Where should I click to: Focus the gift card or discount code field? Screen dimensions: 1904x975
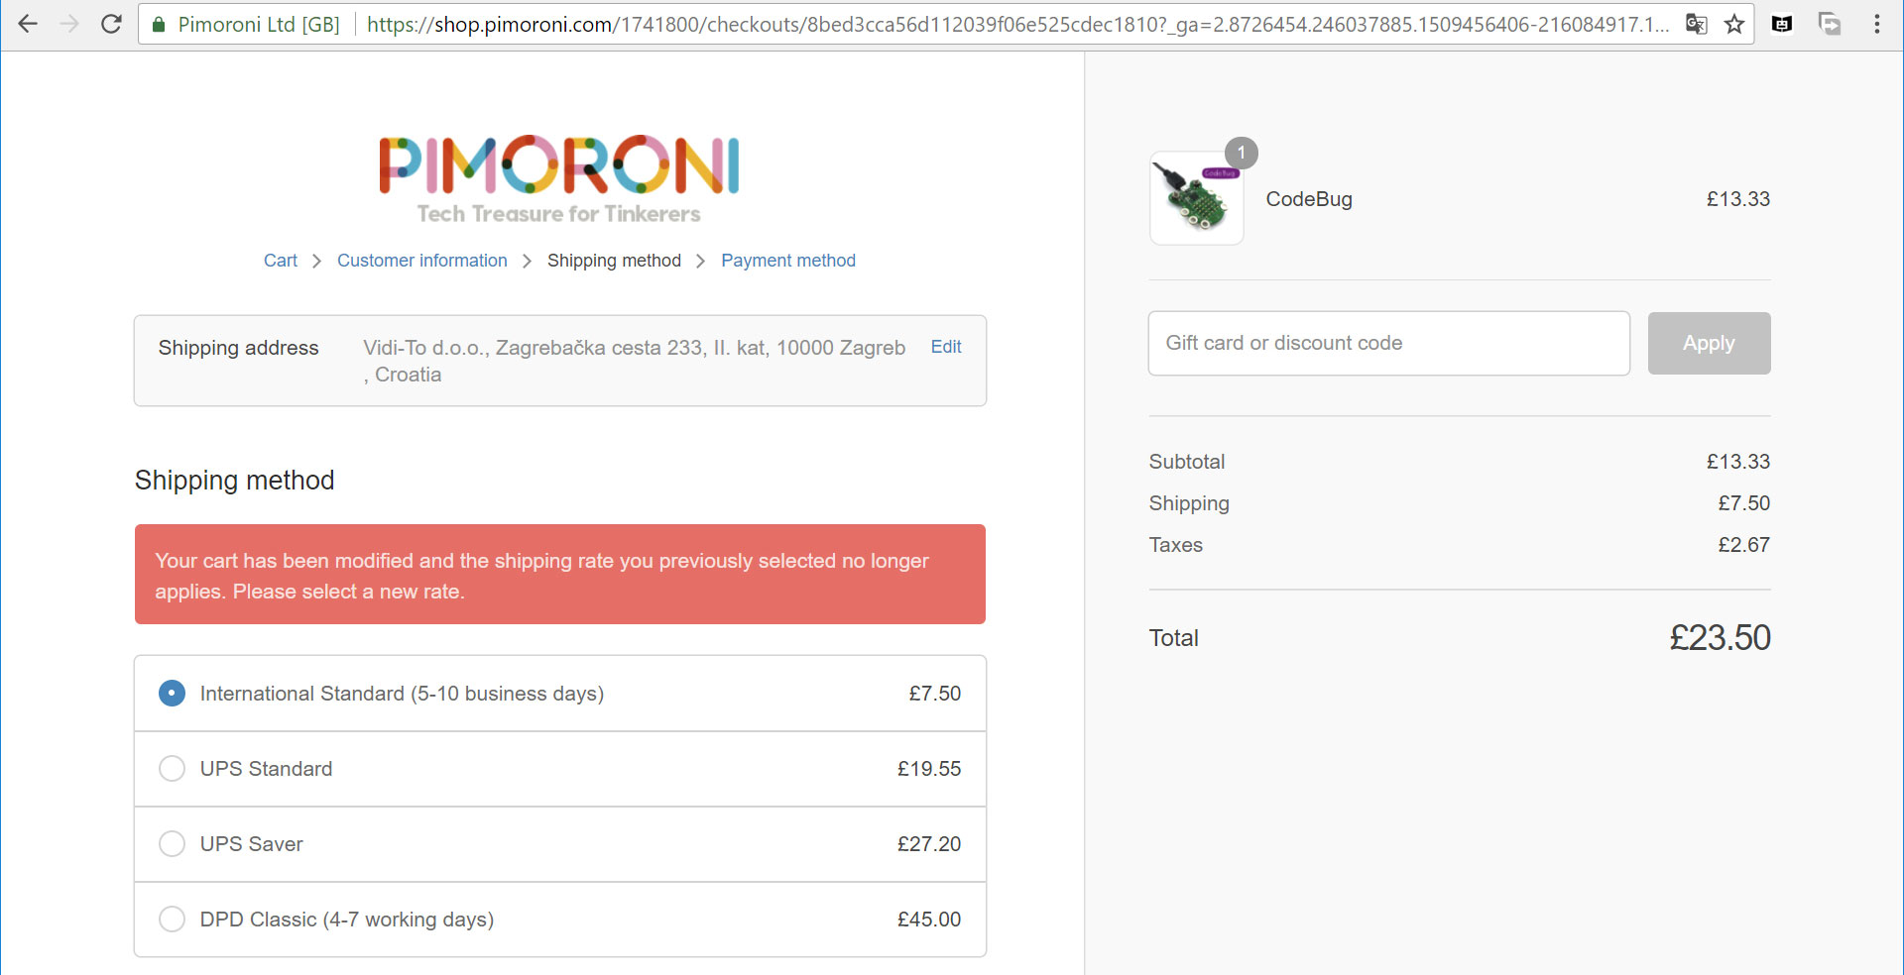pos(1388,344)
